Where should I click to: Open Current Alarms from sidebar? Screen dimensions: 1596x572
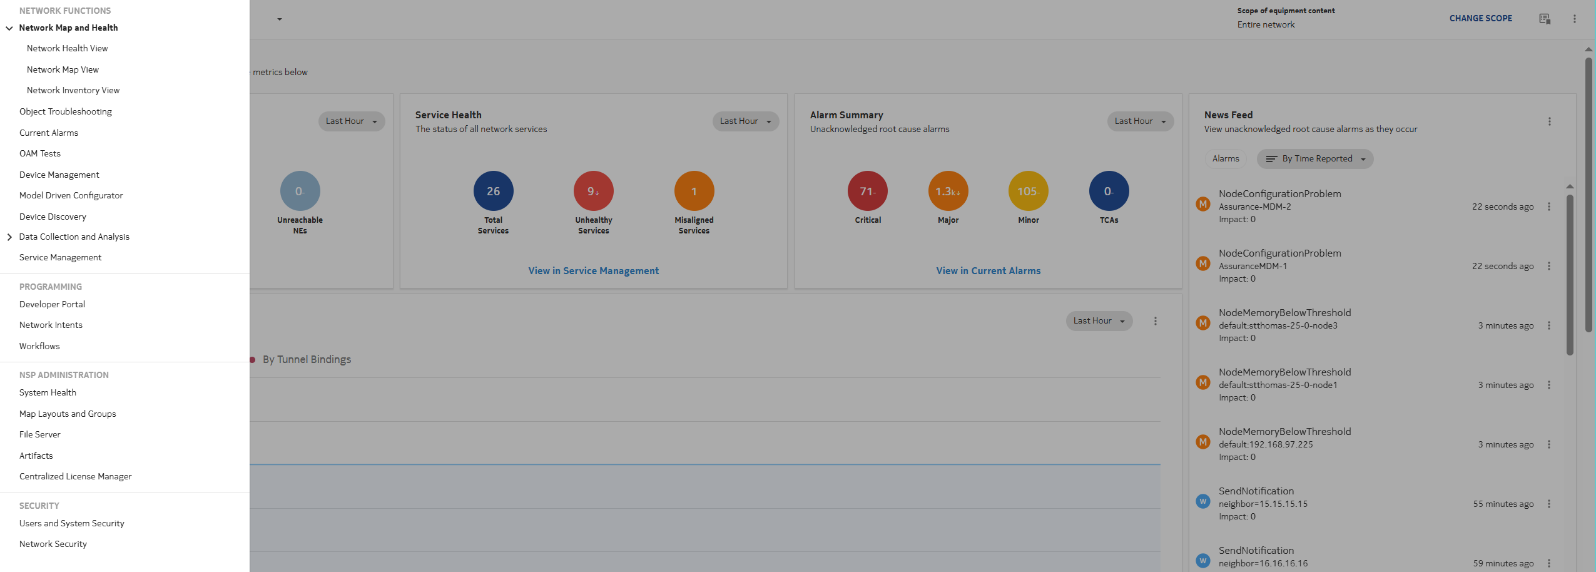click(x=49, y=133)
